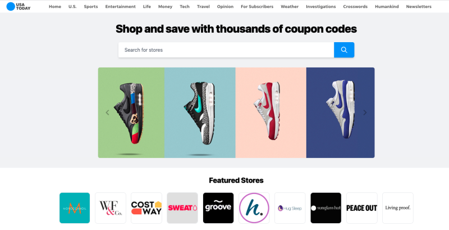449x230 pixels.
Task: Select the red Nike sneaker slide
Action: coord(271,112)
